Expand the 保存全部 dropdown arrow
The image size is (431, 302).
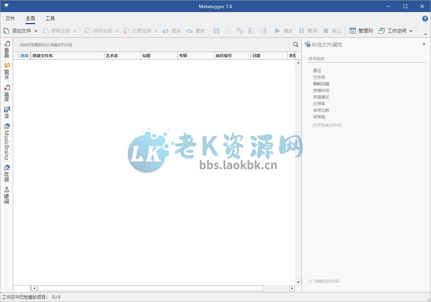point(117,31)
